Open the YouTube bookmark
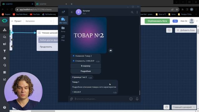This screenshot has width=199, height=112. coord(35,14)
